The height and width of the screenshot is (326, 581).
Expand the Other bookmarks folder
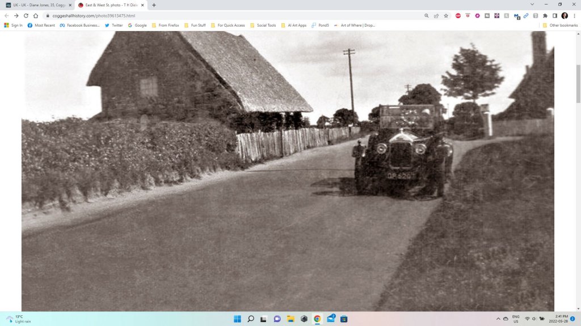560,25
